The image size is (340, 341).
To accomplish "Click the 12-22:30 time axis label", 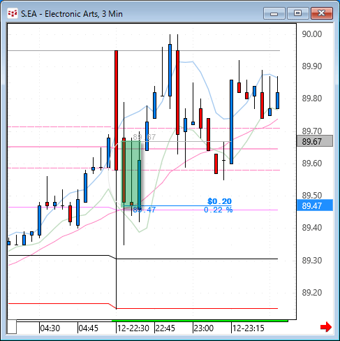I will tap(133, 328).
